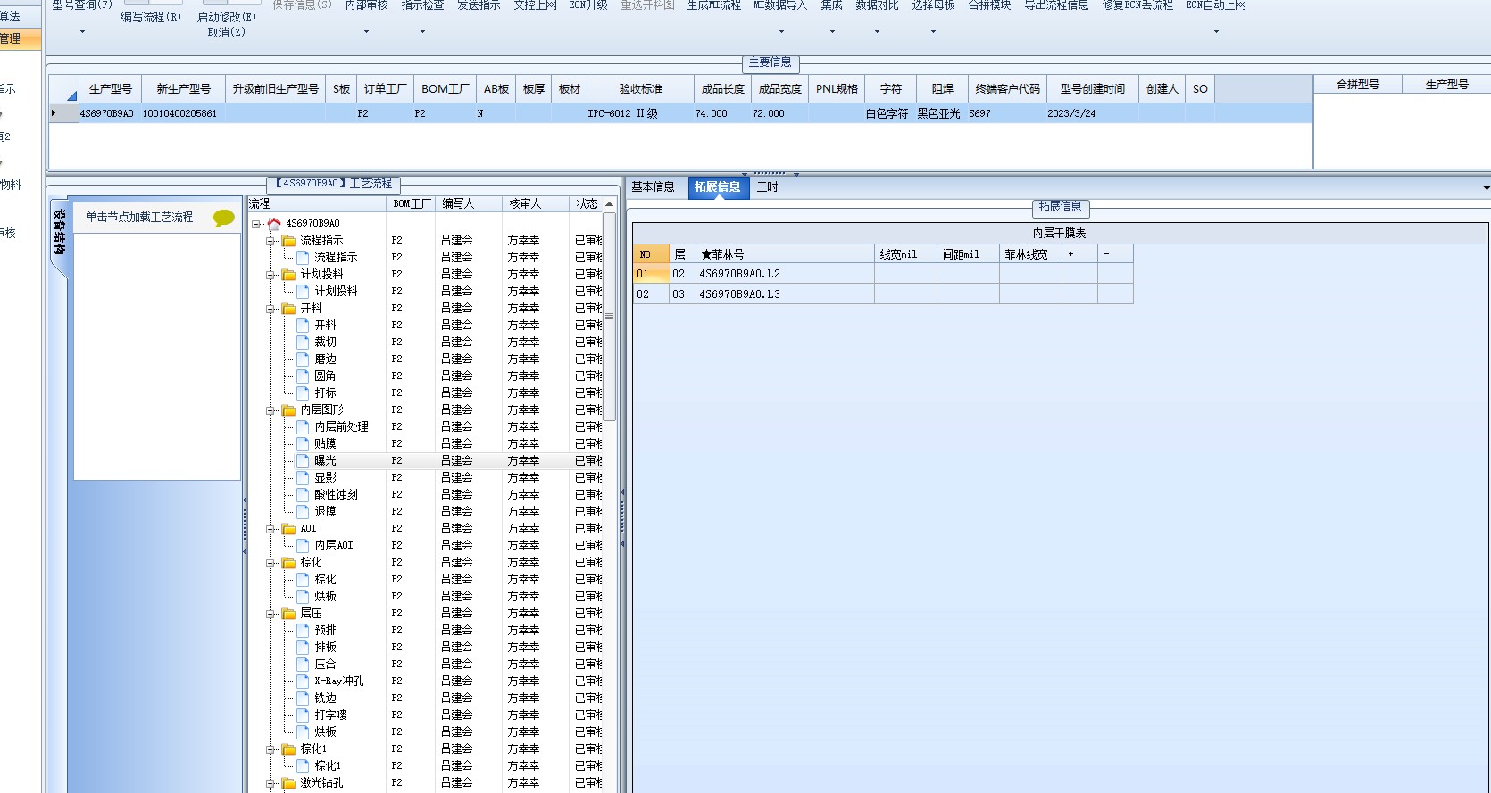Click the process tree vertical scrollbar thumb
This screenshot has width=1491, height=793.
(x=610, y=317)
